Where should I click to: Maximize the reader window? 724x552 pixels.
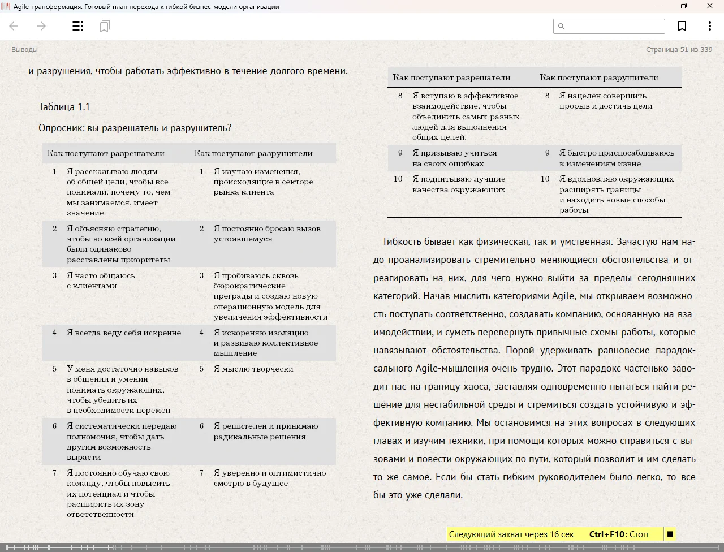click(684, 6)
